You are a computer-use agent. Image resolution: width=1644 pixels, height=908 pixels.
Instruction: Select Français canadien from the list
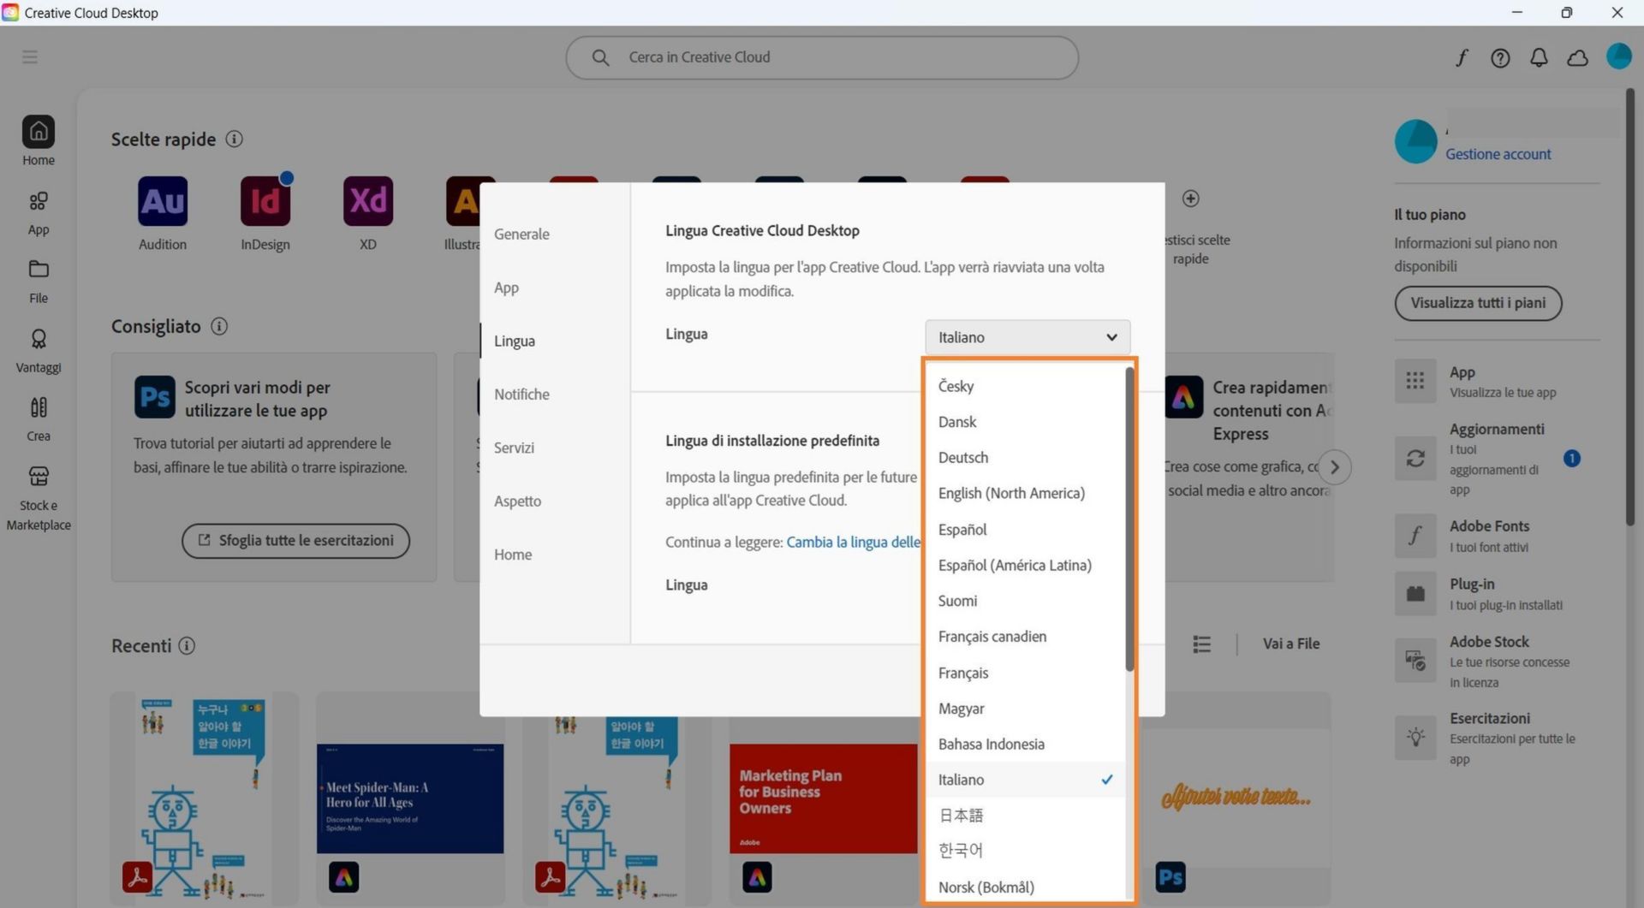[x=1025, y=637]
